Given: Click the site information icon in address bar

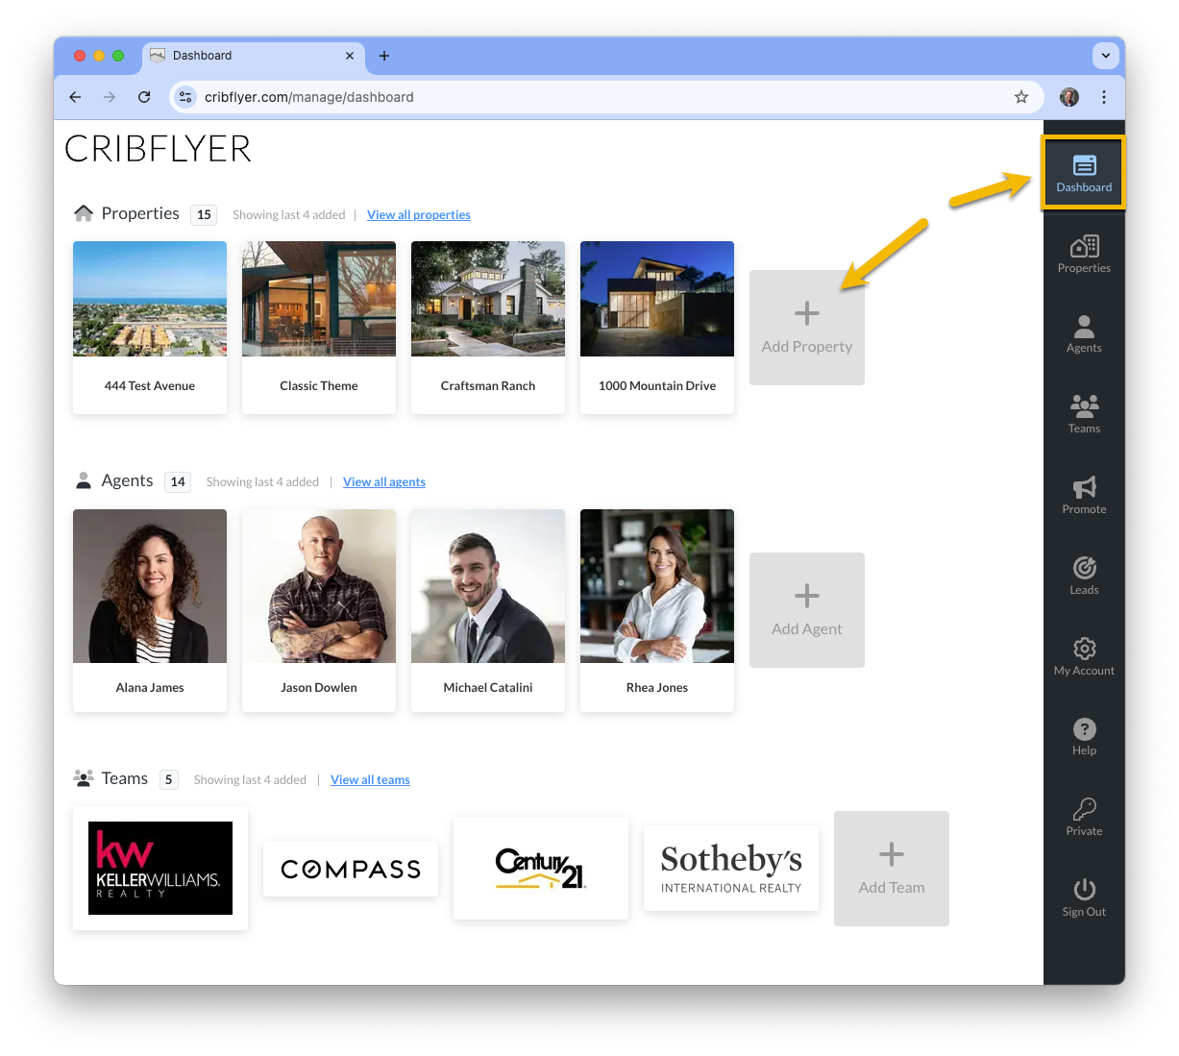Looking at the screenshot, I should click(x=185, y=97).
